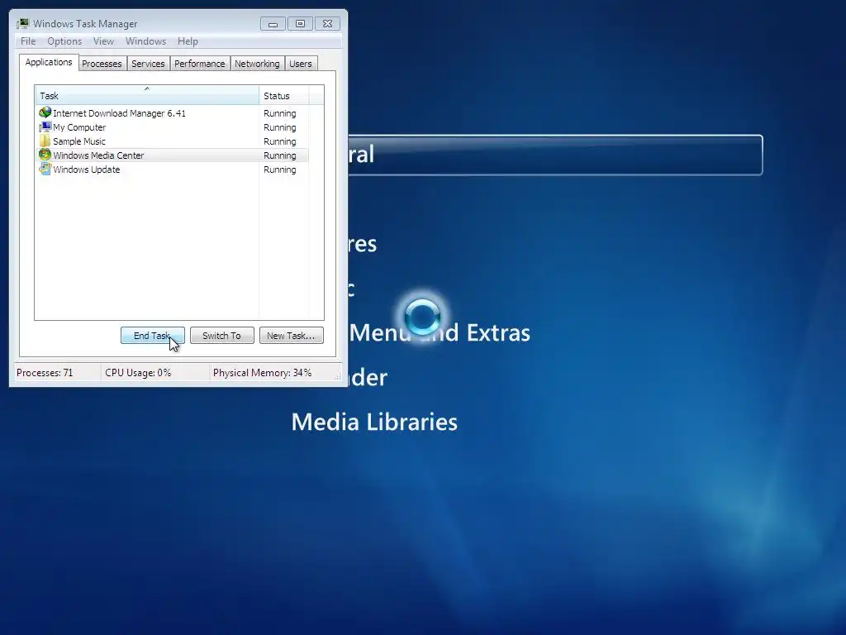Screen dimensions: 846x635
Task: Select the Windows Media Center task name
Action: tap(99, 155)
